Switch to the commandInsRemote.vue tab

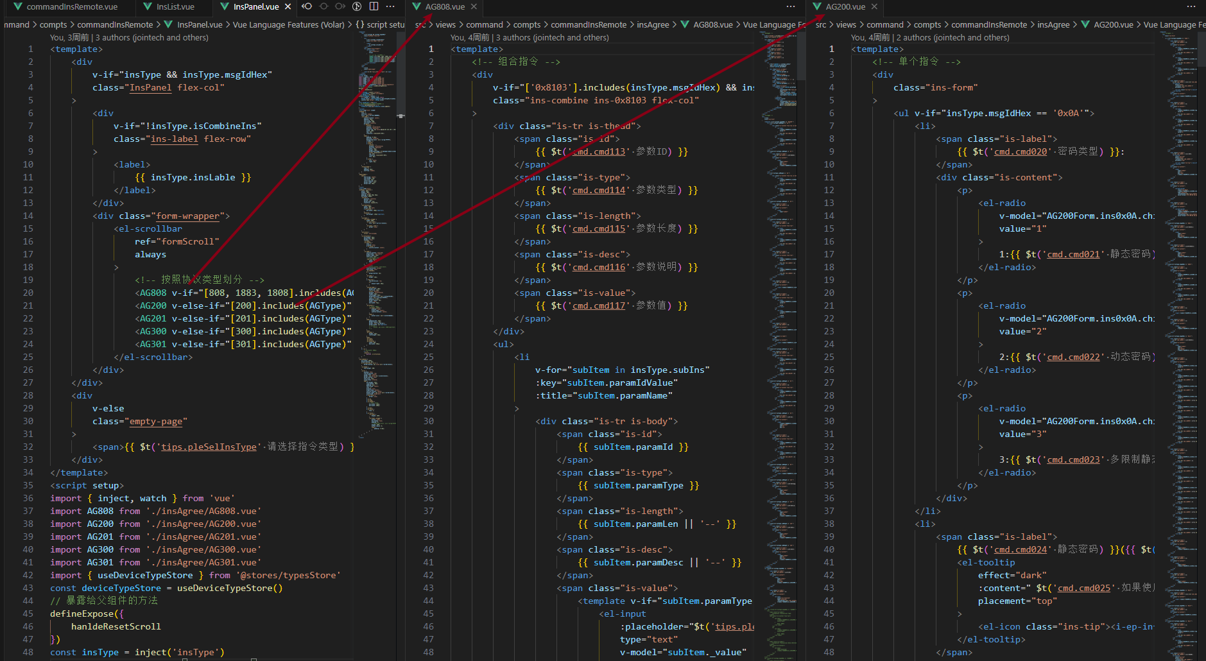pos(72,6)
